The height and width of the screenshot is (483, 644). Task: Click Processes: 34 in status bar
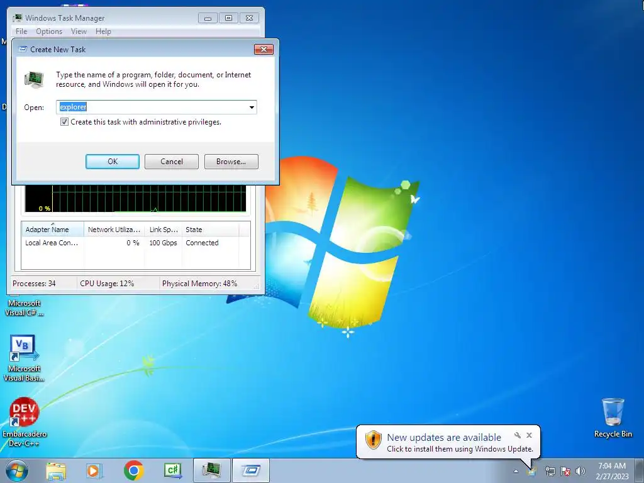(34, 284)
